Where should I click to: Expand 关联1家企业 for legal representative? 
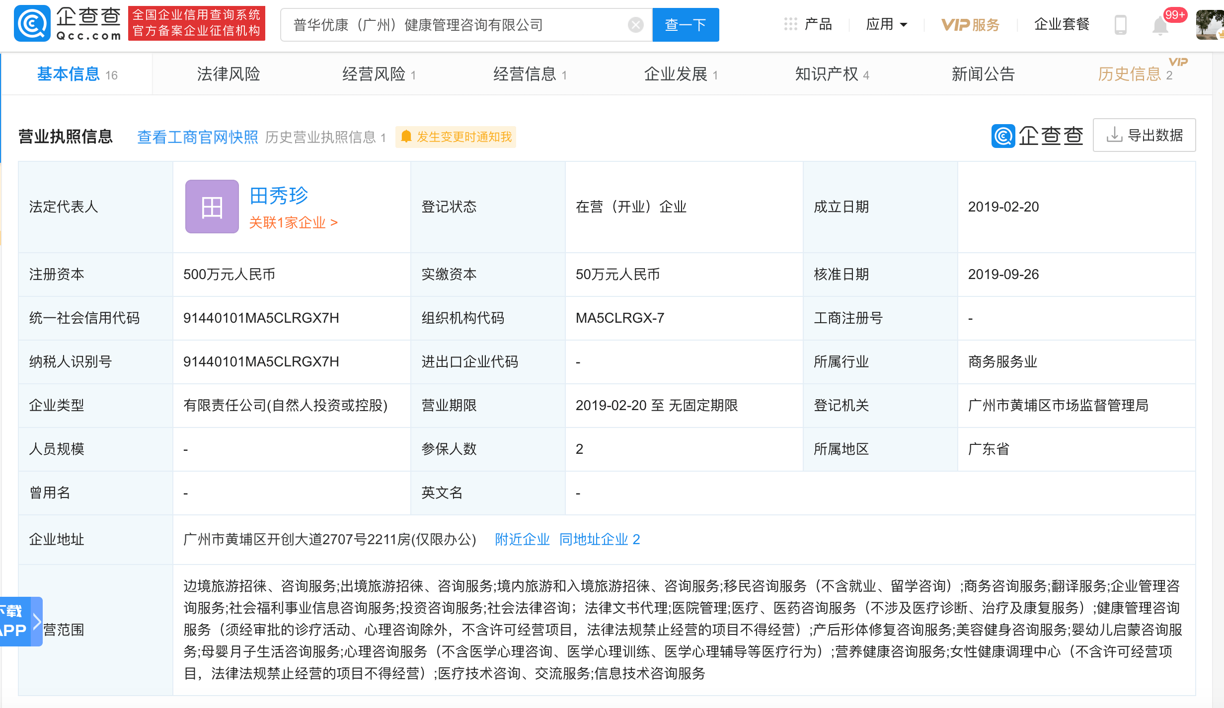coord(294,223)
